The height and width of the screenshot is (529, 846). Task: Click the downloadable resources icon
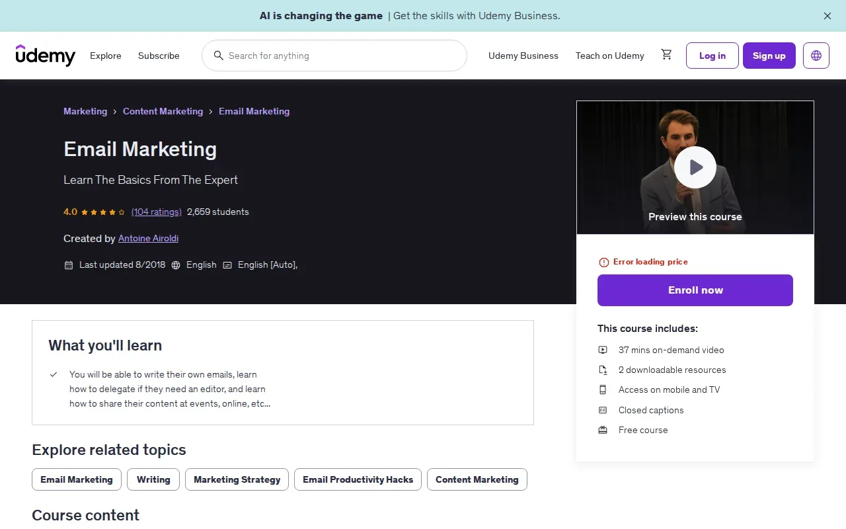tap(603, 370)
